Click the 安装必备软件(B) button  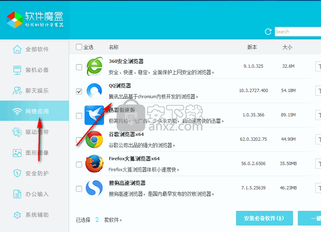tap(264, 218)
